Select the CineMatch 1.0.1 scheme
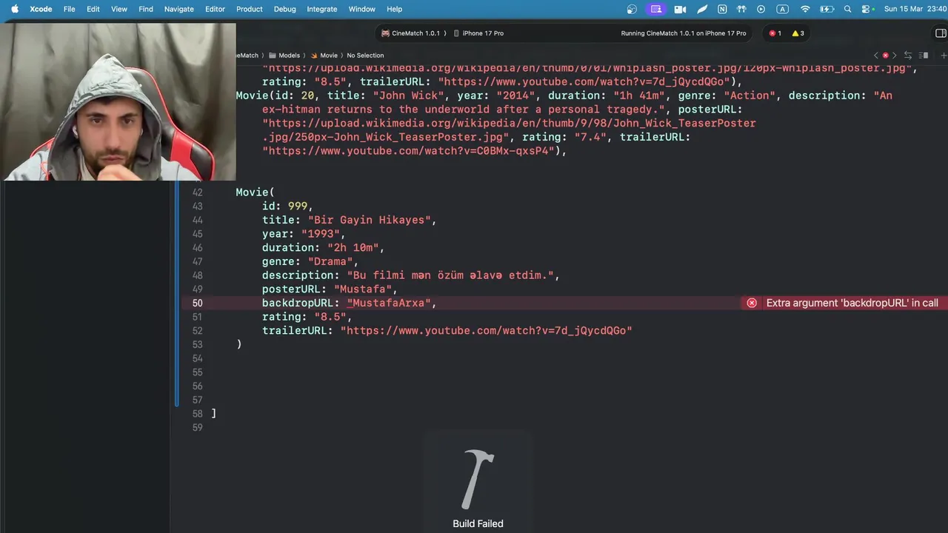 point(411,33)
